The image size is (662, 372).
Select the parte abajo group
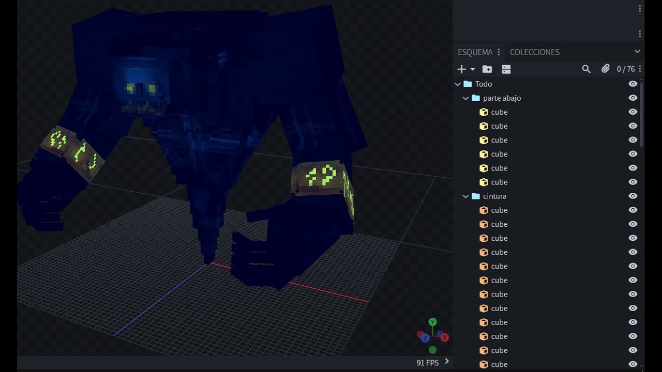[x=547, y=98]
